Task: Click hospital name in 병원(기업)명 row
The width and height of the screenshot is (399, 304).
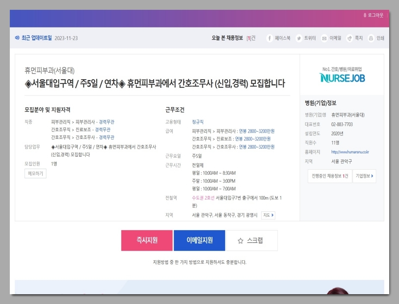Action: pyautogui.click(x=348, y=115)
